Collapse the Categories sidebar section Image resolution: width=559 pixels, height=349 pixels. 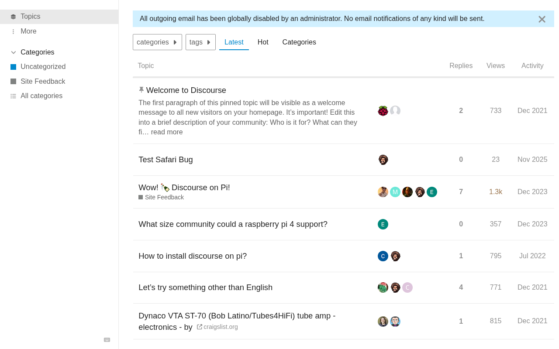13,52
